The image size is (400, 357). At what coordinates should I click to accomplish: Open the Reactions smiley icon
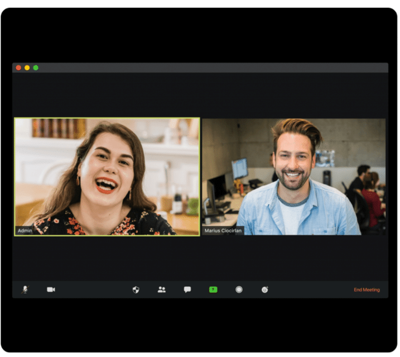tap(265, 290)
